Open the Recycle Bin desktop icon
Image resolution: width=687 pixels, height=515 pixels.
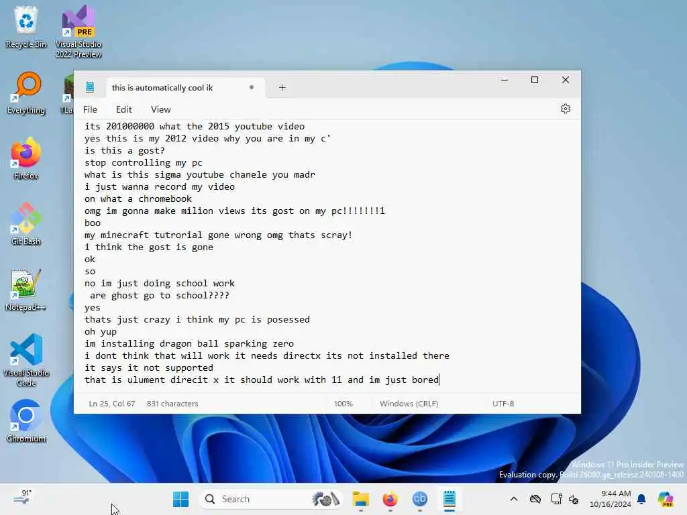[x=26, y=27]
